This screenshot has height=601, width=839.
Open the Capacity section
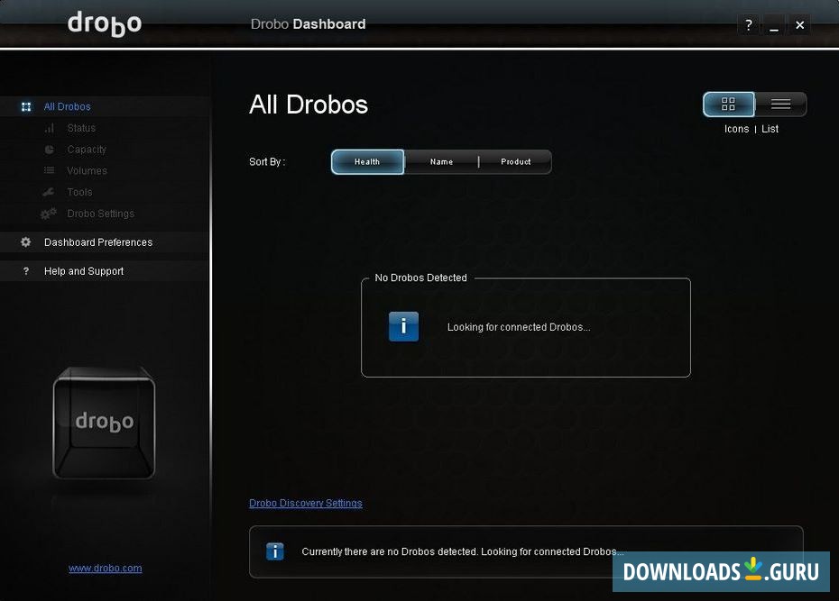click(87, 150)
